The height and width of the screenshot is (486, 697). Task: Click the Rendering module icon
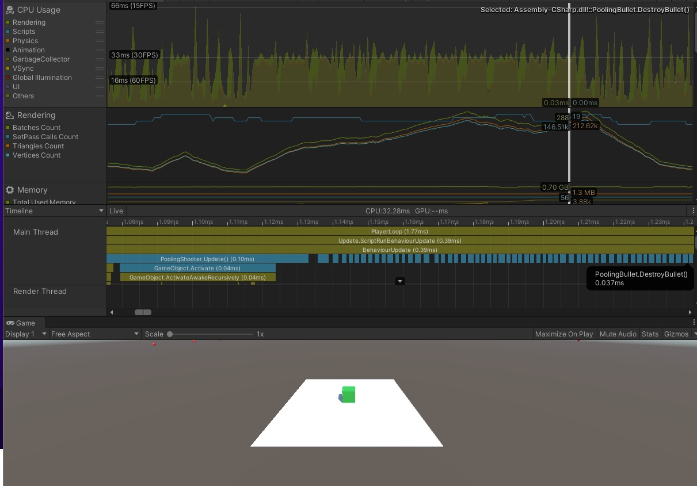click(x=10, y=116)
